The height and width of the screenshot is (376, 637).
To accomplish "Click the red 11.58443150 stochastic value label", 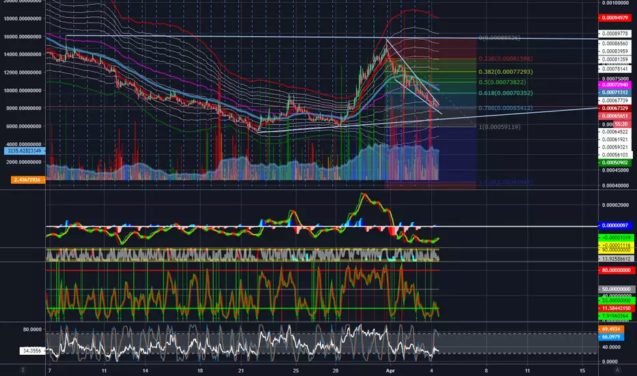I will [616, 308].
